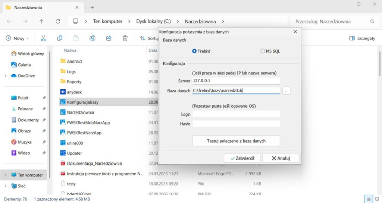The width and height of the screenshot is (382, 203).
Task: Select the anydesk file in the list
Action: 75,92
